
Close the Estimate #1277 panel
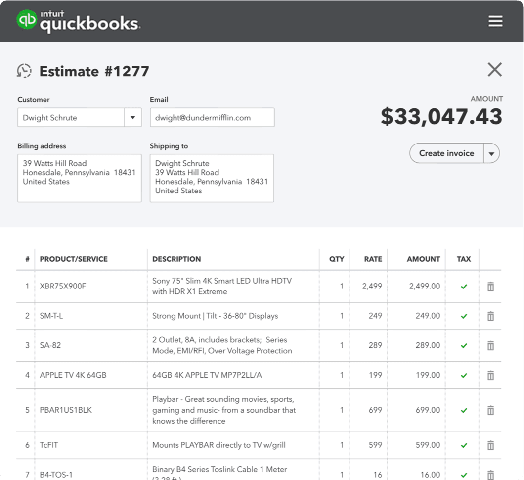(495, 70)
